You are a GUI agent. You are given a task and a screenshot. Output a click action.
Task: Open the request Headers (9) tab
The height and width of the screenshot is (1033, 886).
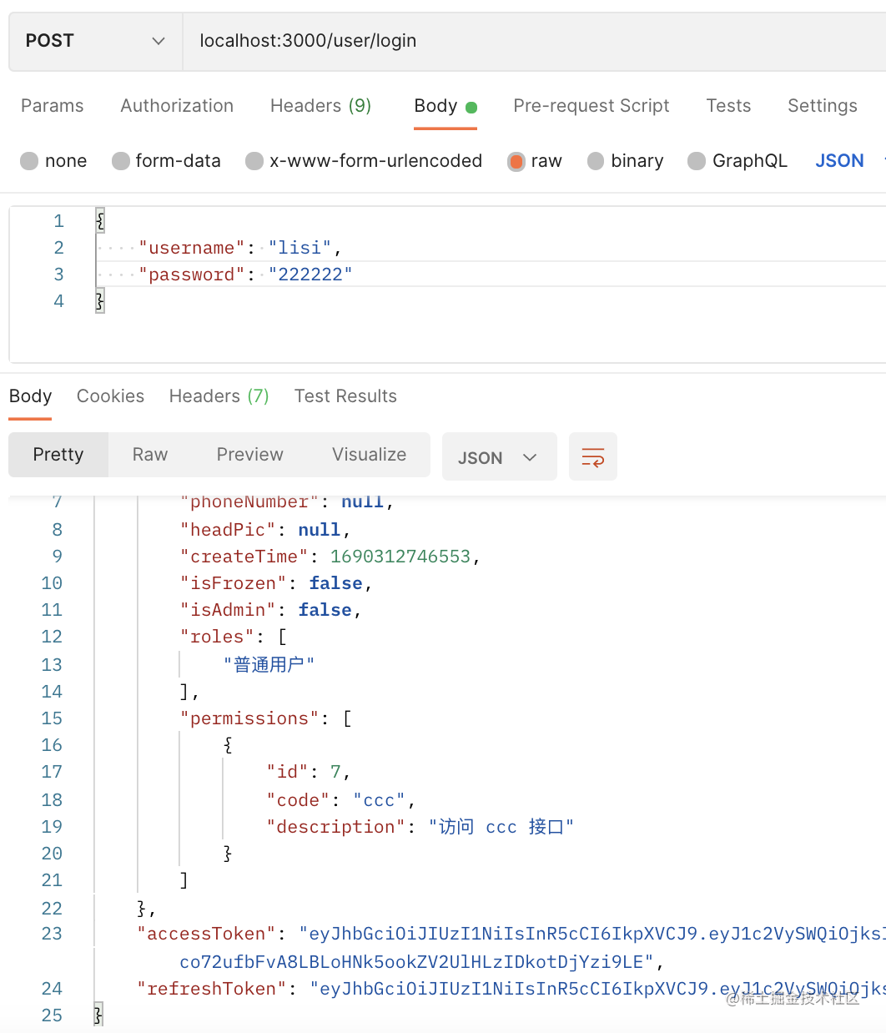320,106
